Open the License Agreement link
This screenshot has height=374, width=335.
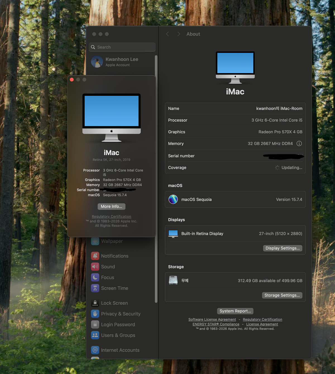click(x=262, y=324)
